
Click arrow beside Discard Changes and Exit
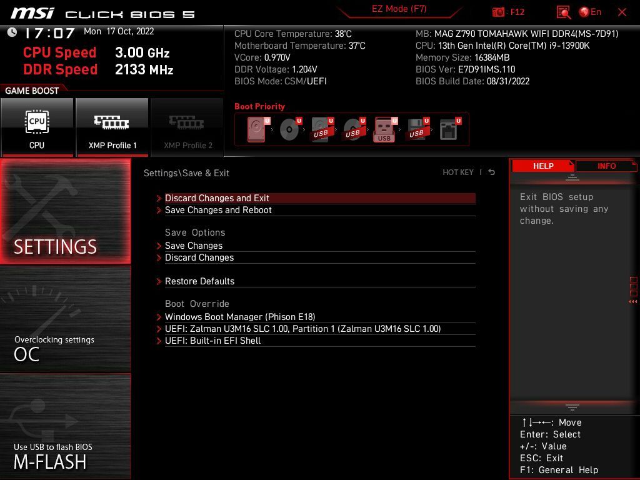tap(159, 198)
